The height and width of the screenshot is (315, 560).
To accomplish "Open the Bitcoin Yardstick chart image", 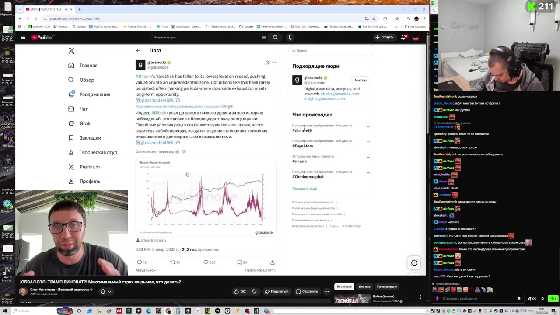I will tap(206, 197).
